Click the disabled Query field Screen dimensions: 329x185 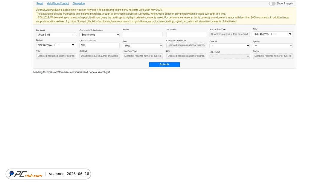pos(273,56)
